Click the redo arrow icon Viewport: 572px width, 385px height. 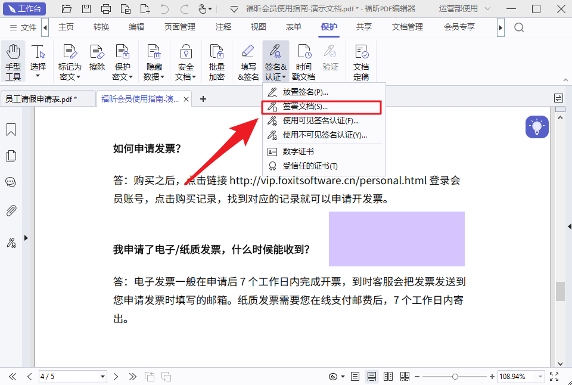185,9
